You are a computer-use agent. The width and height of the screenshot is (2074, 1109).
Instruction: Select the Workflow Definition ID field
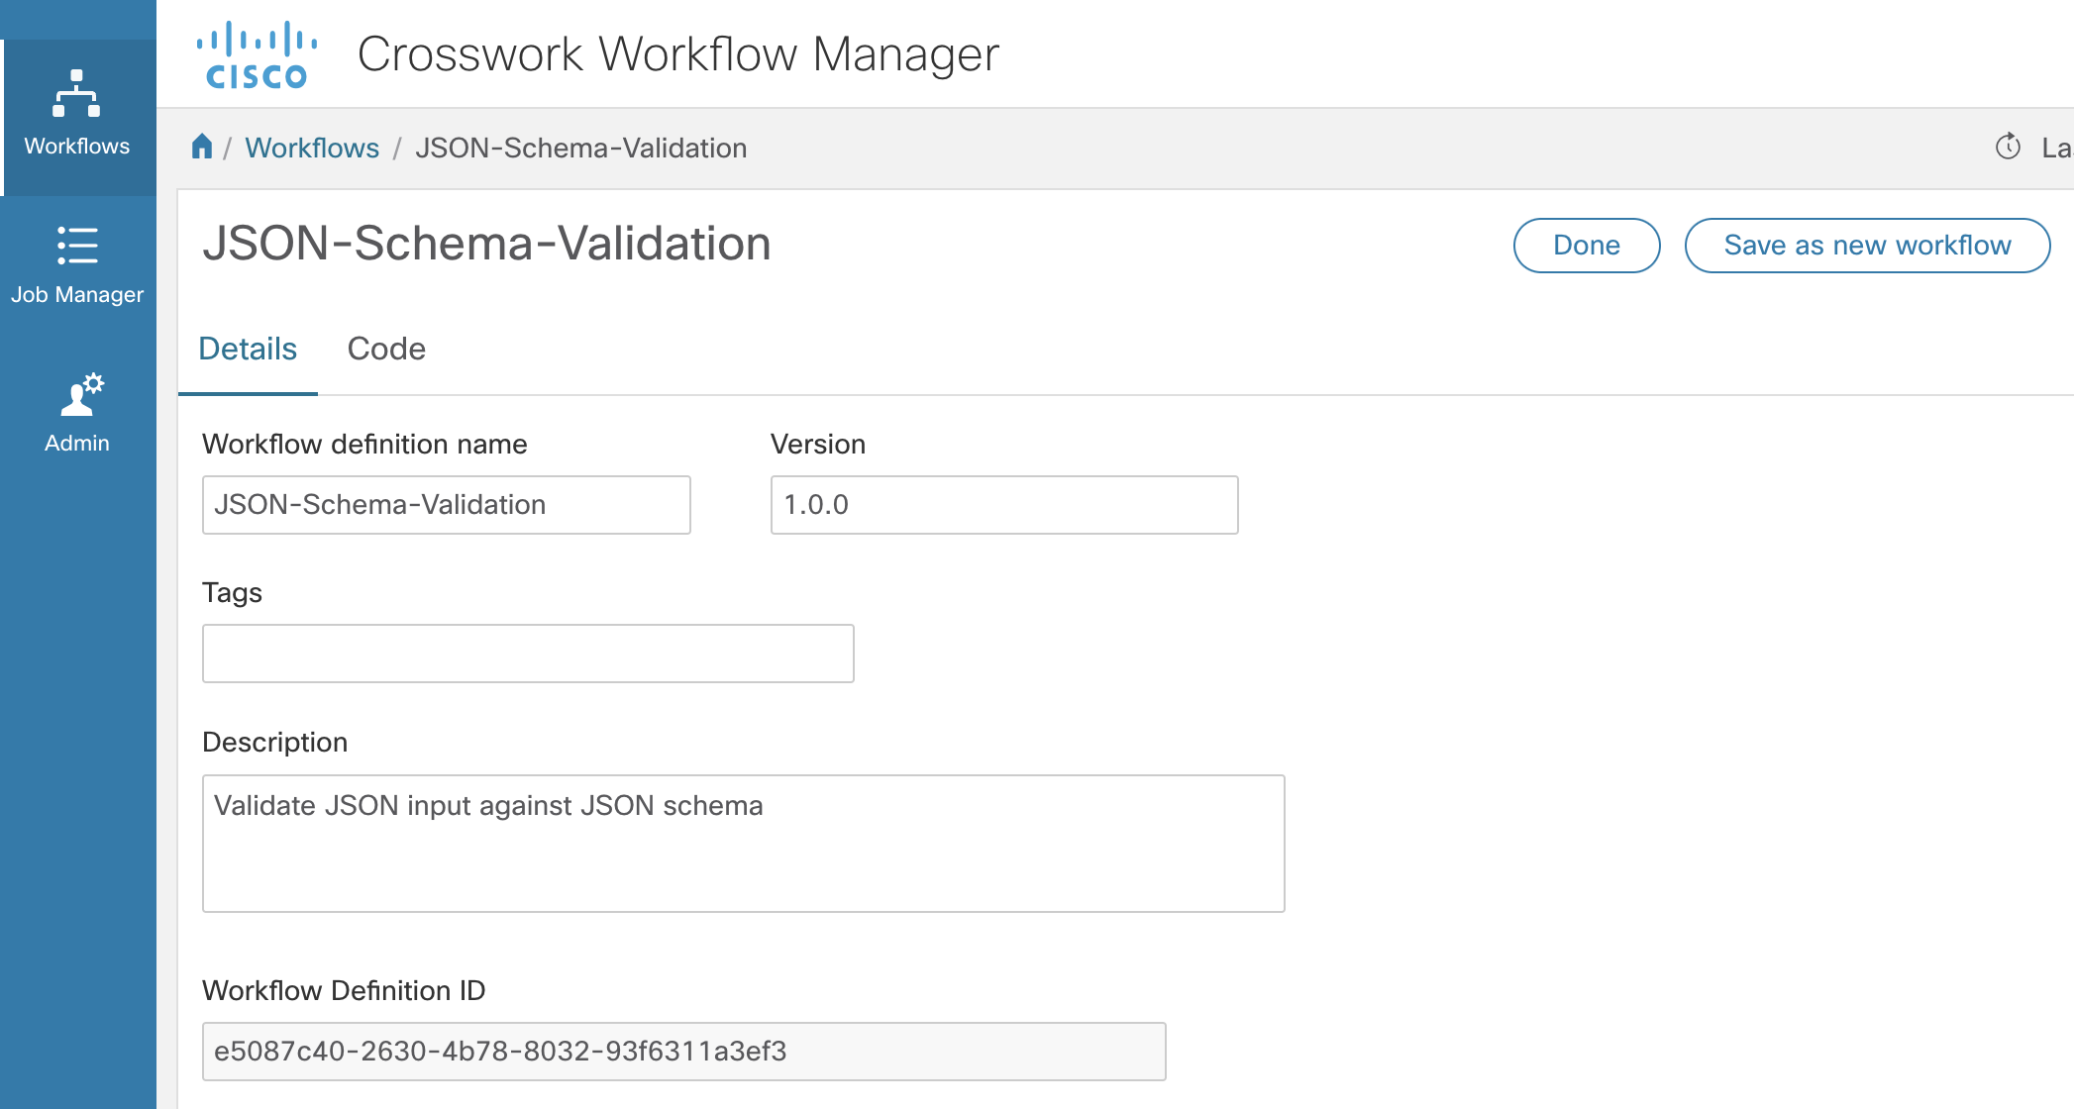coord(683,1052)
